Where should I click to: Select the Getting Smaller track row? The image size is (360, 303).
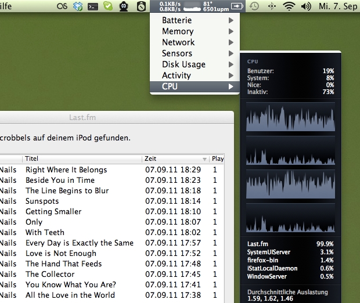(x=112, y=211)
